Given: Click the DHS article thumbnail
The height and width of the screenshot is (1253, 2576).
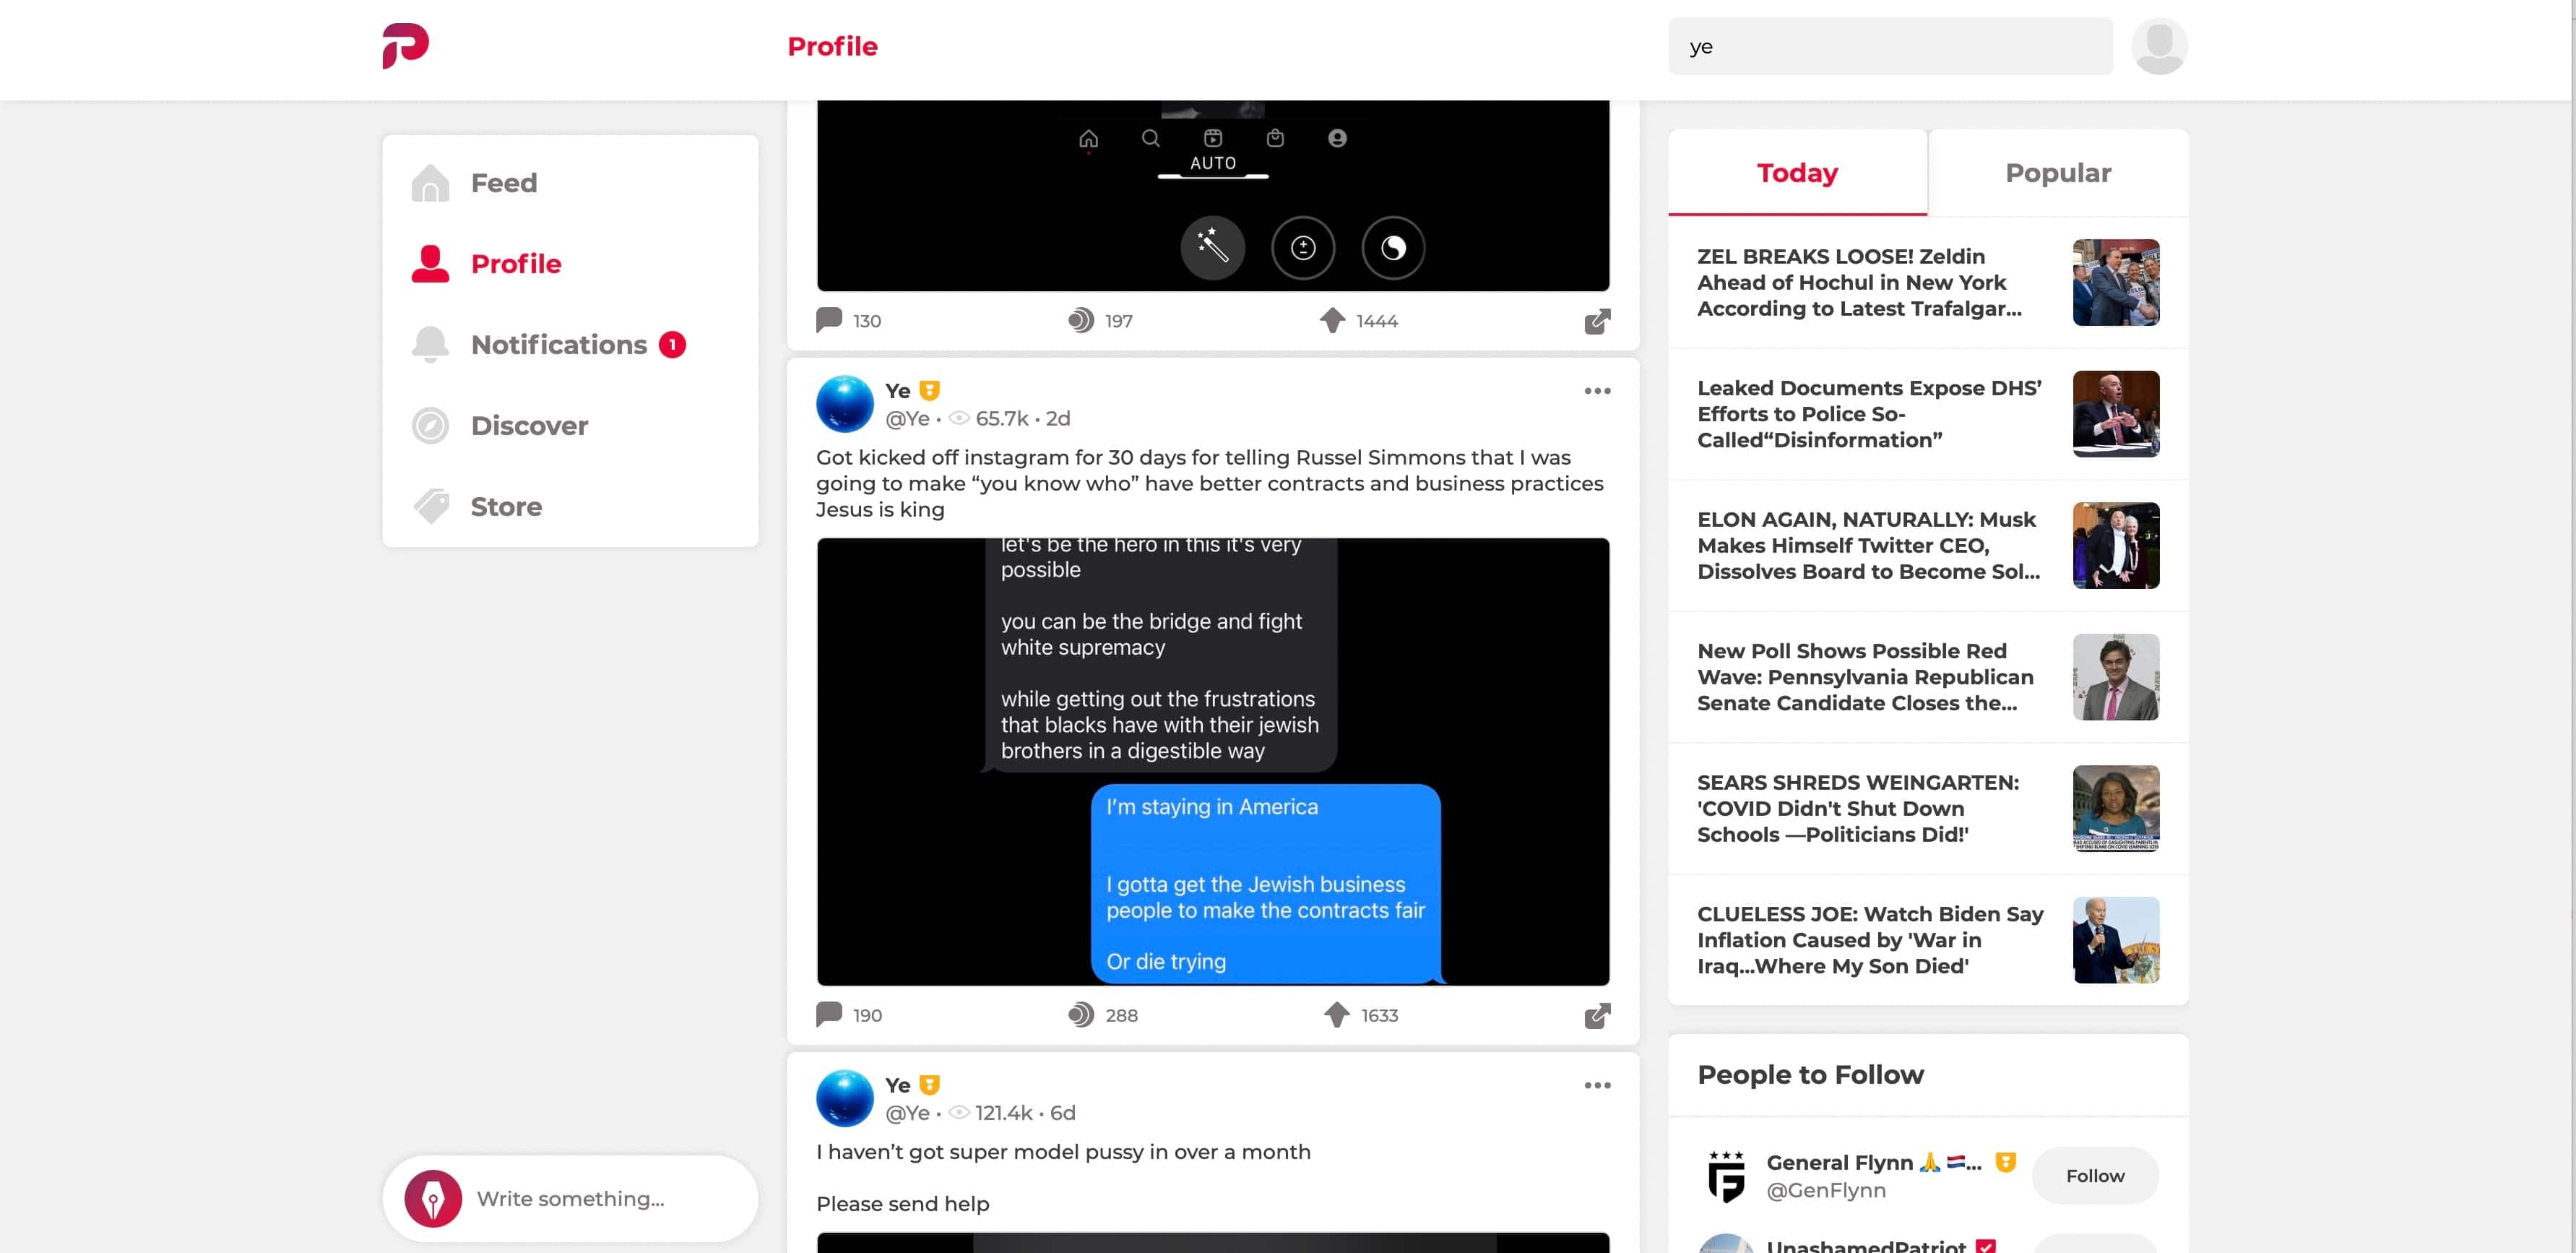Looking at the screenshot, I should click(2115, 414).
